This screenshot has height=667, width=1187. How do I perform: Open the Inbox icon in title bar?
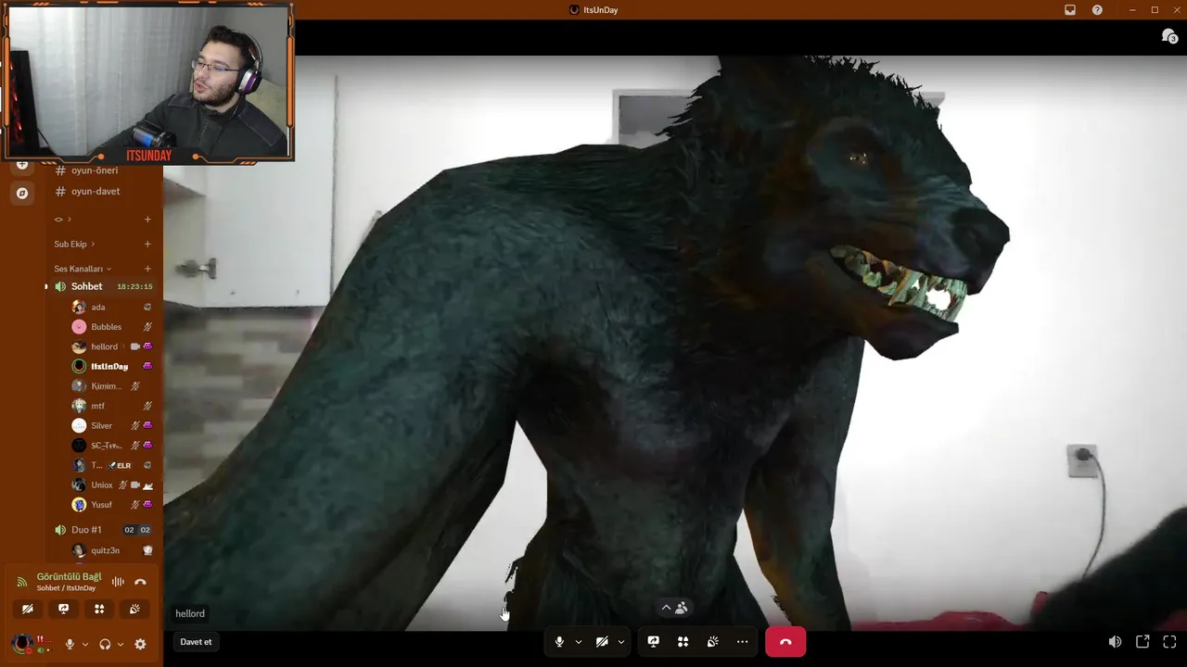click(1070, 10)
